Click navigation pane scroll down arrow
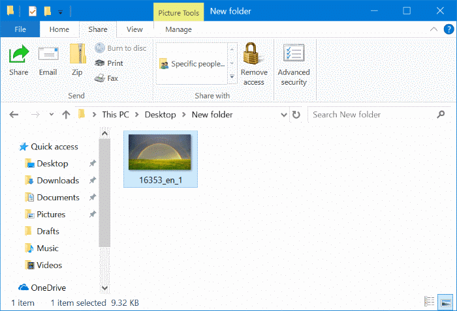Screen dimensions: 457x311 [x=104, y=288]
